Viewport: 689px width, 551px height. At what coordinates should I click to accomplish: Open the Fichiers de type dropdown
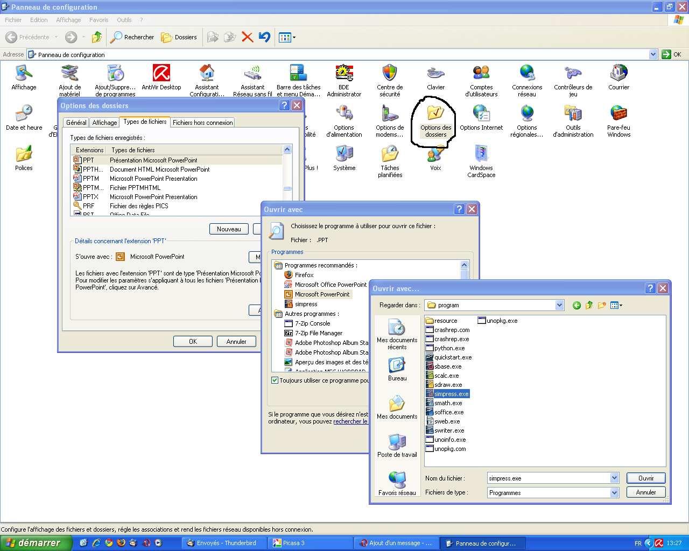coord(614,492)
